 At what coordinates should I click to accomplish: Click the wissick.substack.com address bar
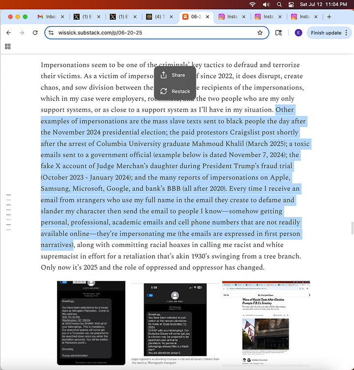point(157,33)
